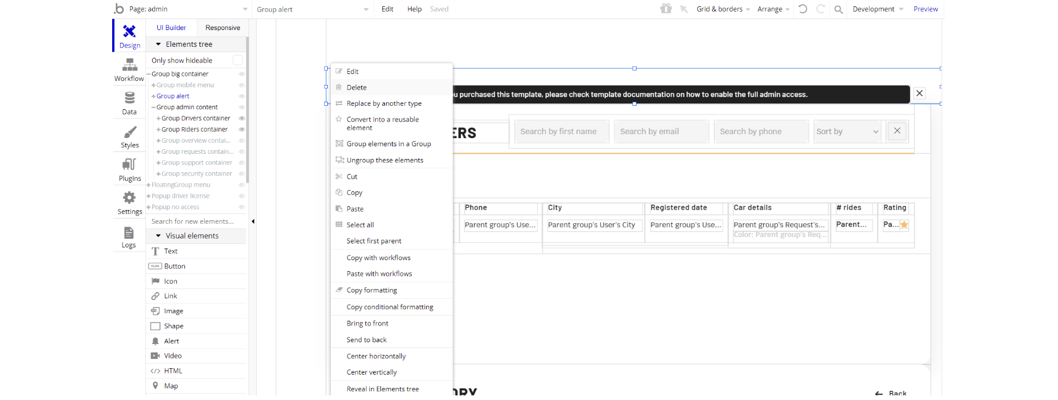This screenshot has height=400, width=1058.
Task: Select Group Drivers container in elements tree
Action: [195, 118]
